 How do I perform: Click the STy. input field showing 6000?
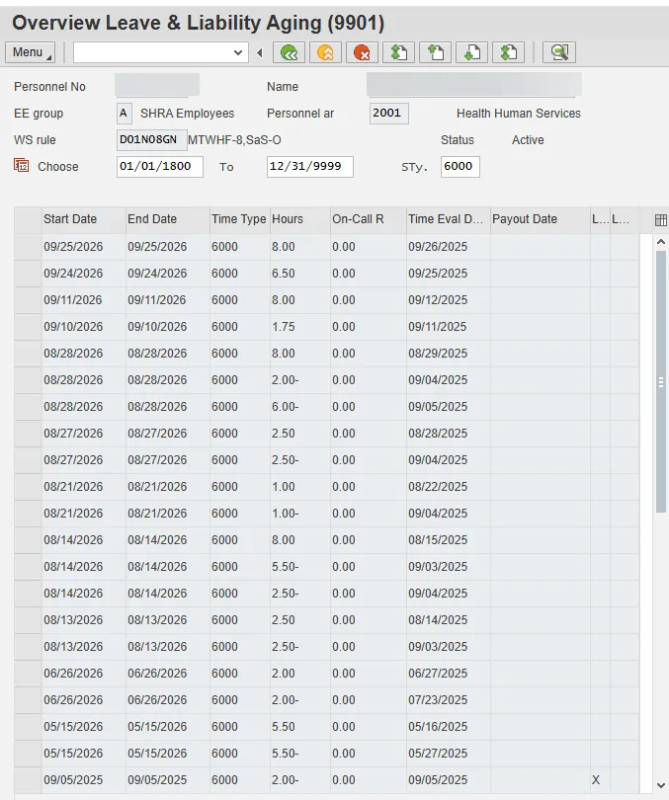[x=460, y=167]
